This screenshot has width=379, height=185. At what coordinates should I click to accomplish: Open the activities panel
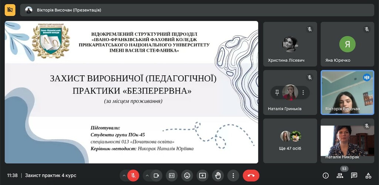pos(368,175)
